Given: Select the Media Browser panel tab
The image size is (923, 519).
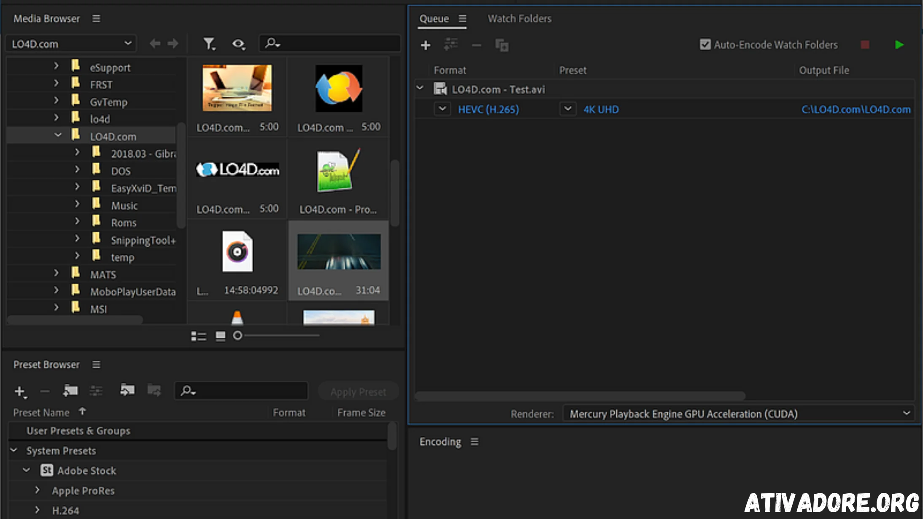Looking at the screenshot, I should pyautogui.click(x=46, y=19).
